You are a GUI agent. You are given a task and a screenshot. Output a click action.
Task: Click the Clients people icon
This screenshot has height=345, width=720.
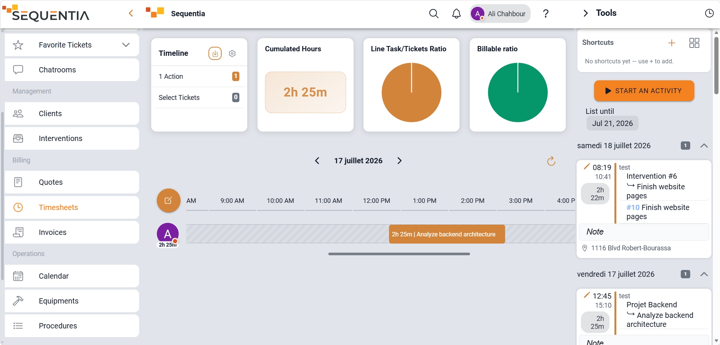[x=18, y=113]
